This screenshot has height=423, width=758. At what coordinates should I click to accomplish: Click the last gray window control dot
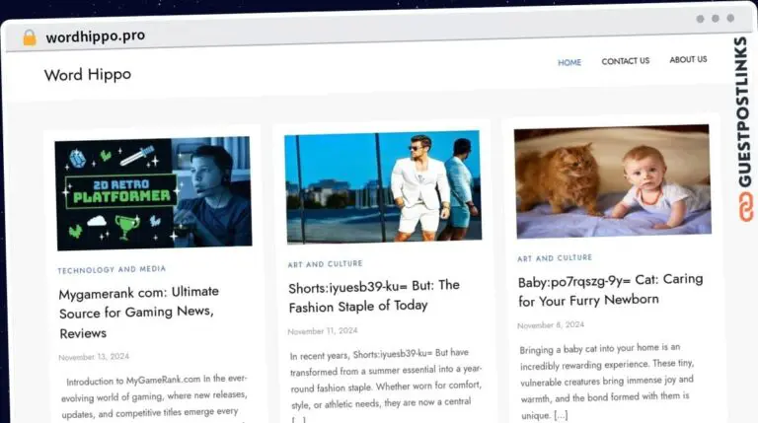coord(730,18)
